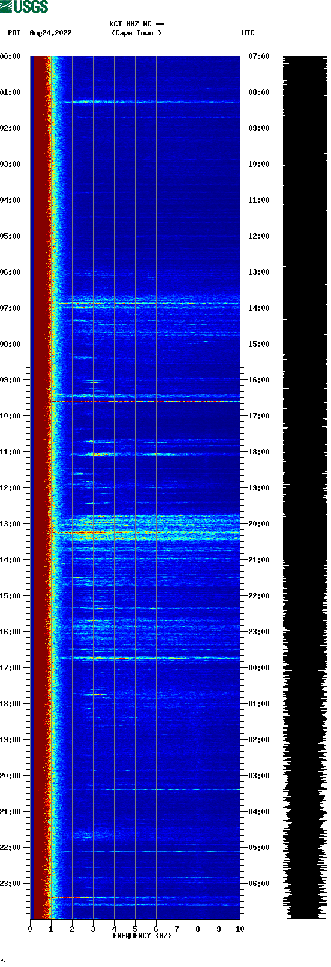331x967 pixels.
Task: Click the '0' frequency axis tick label
Action: (30, 929)
